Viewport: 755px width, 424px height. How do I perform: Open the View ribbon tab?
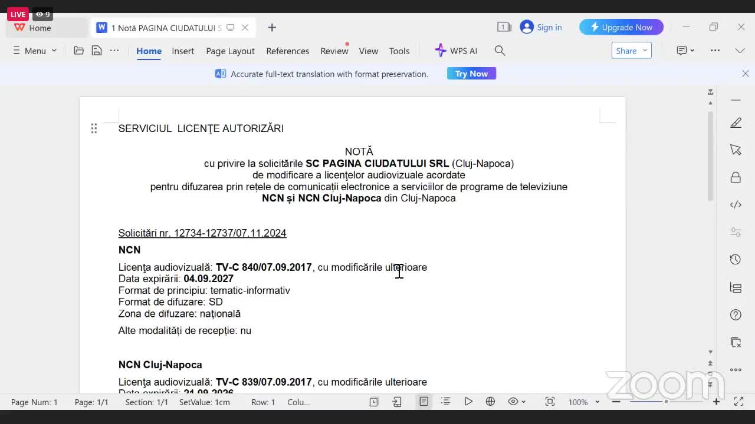click(x=369, y=51)
